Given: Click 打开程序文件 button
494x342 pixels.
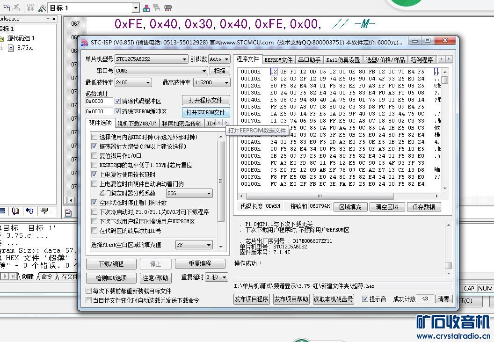Looking at the screenshot, I should click(206, 100).
